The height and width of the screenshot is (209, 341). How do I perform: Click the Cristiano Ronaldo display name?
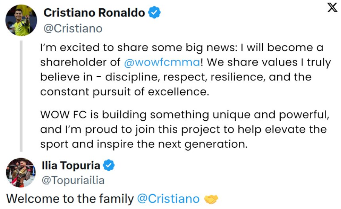coord(94,12)
